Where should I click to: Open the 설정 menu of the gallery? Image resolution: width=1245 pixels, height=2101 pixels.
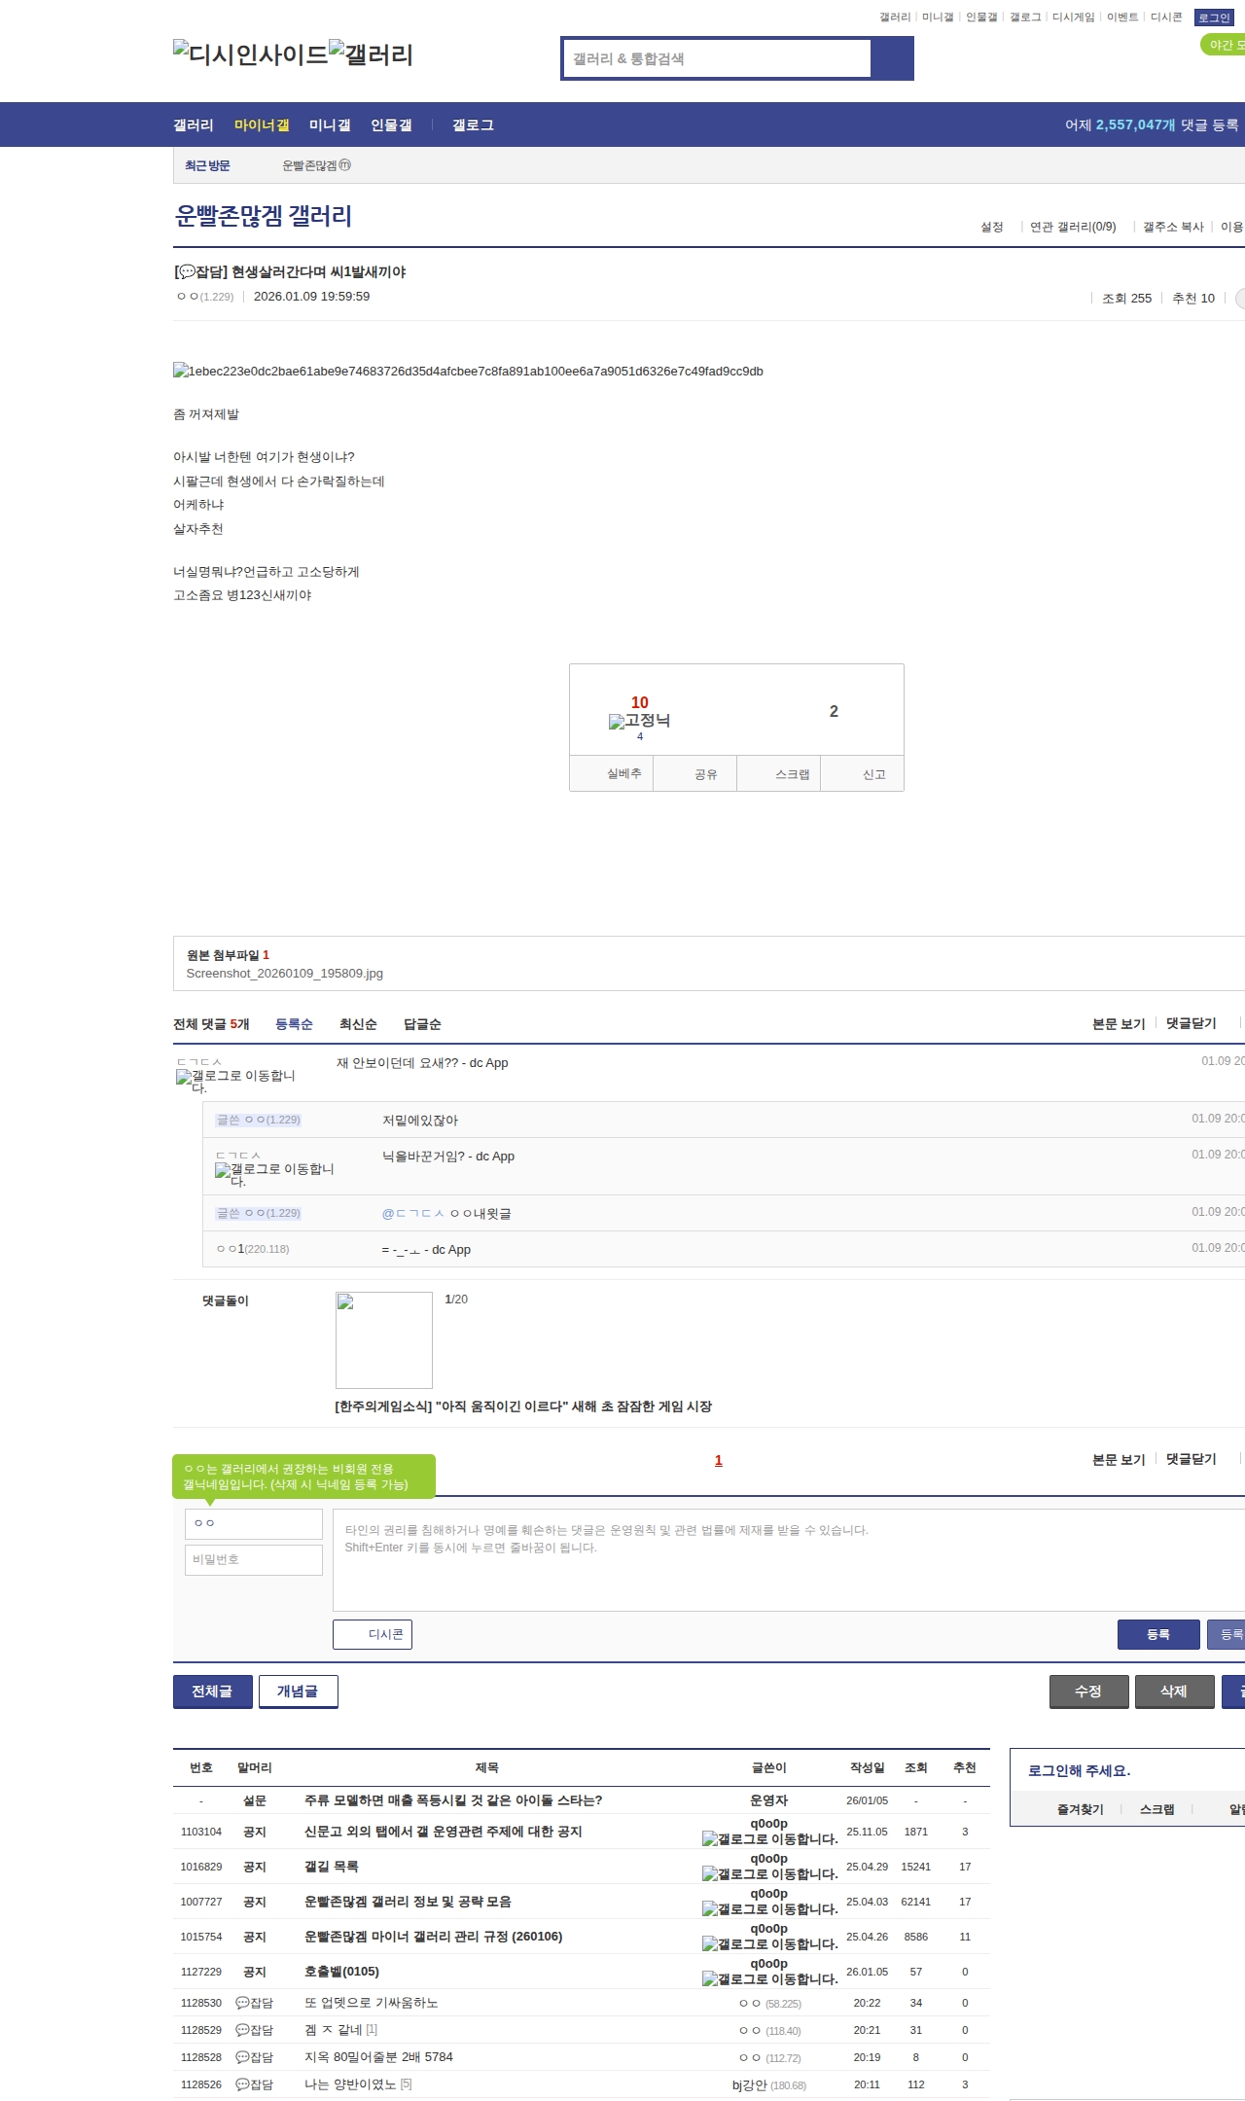(991, 227)
